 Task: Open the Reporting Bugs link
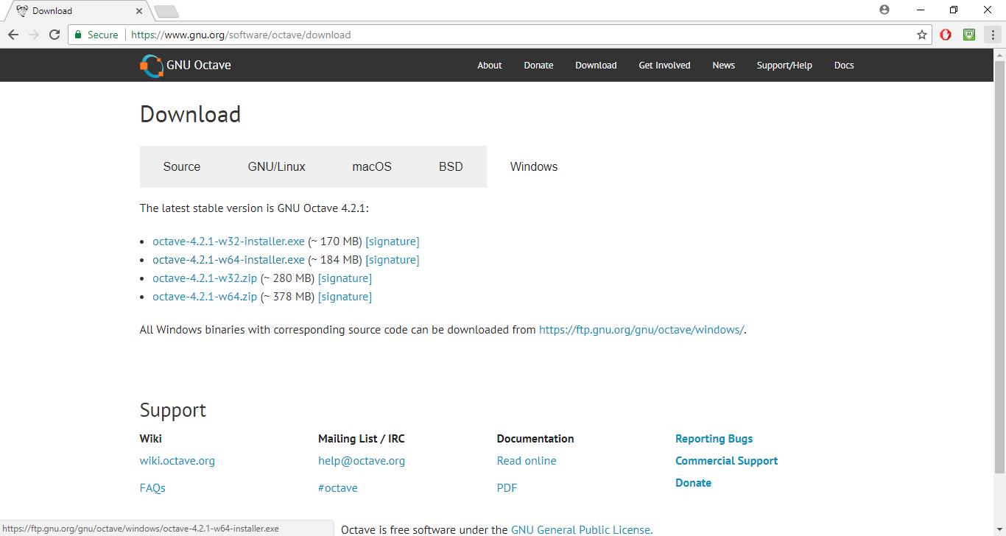[714, 439]
